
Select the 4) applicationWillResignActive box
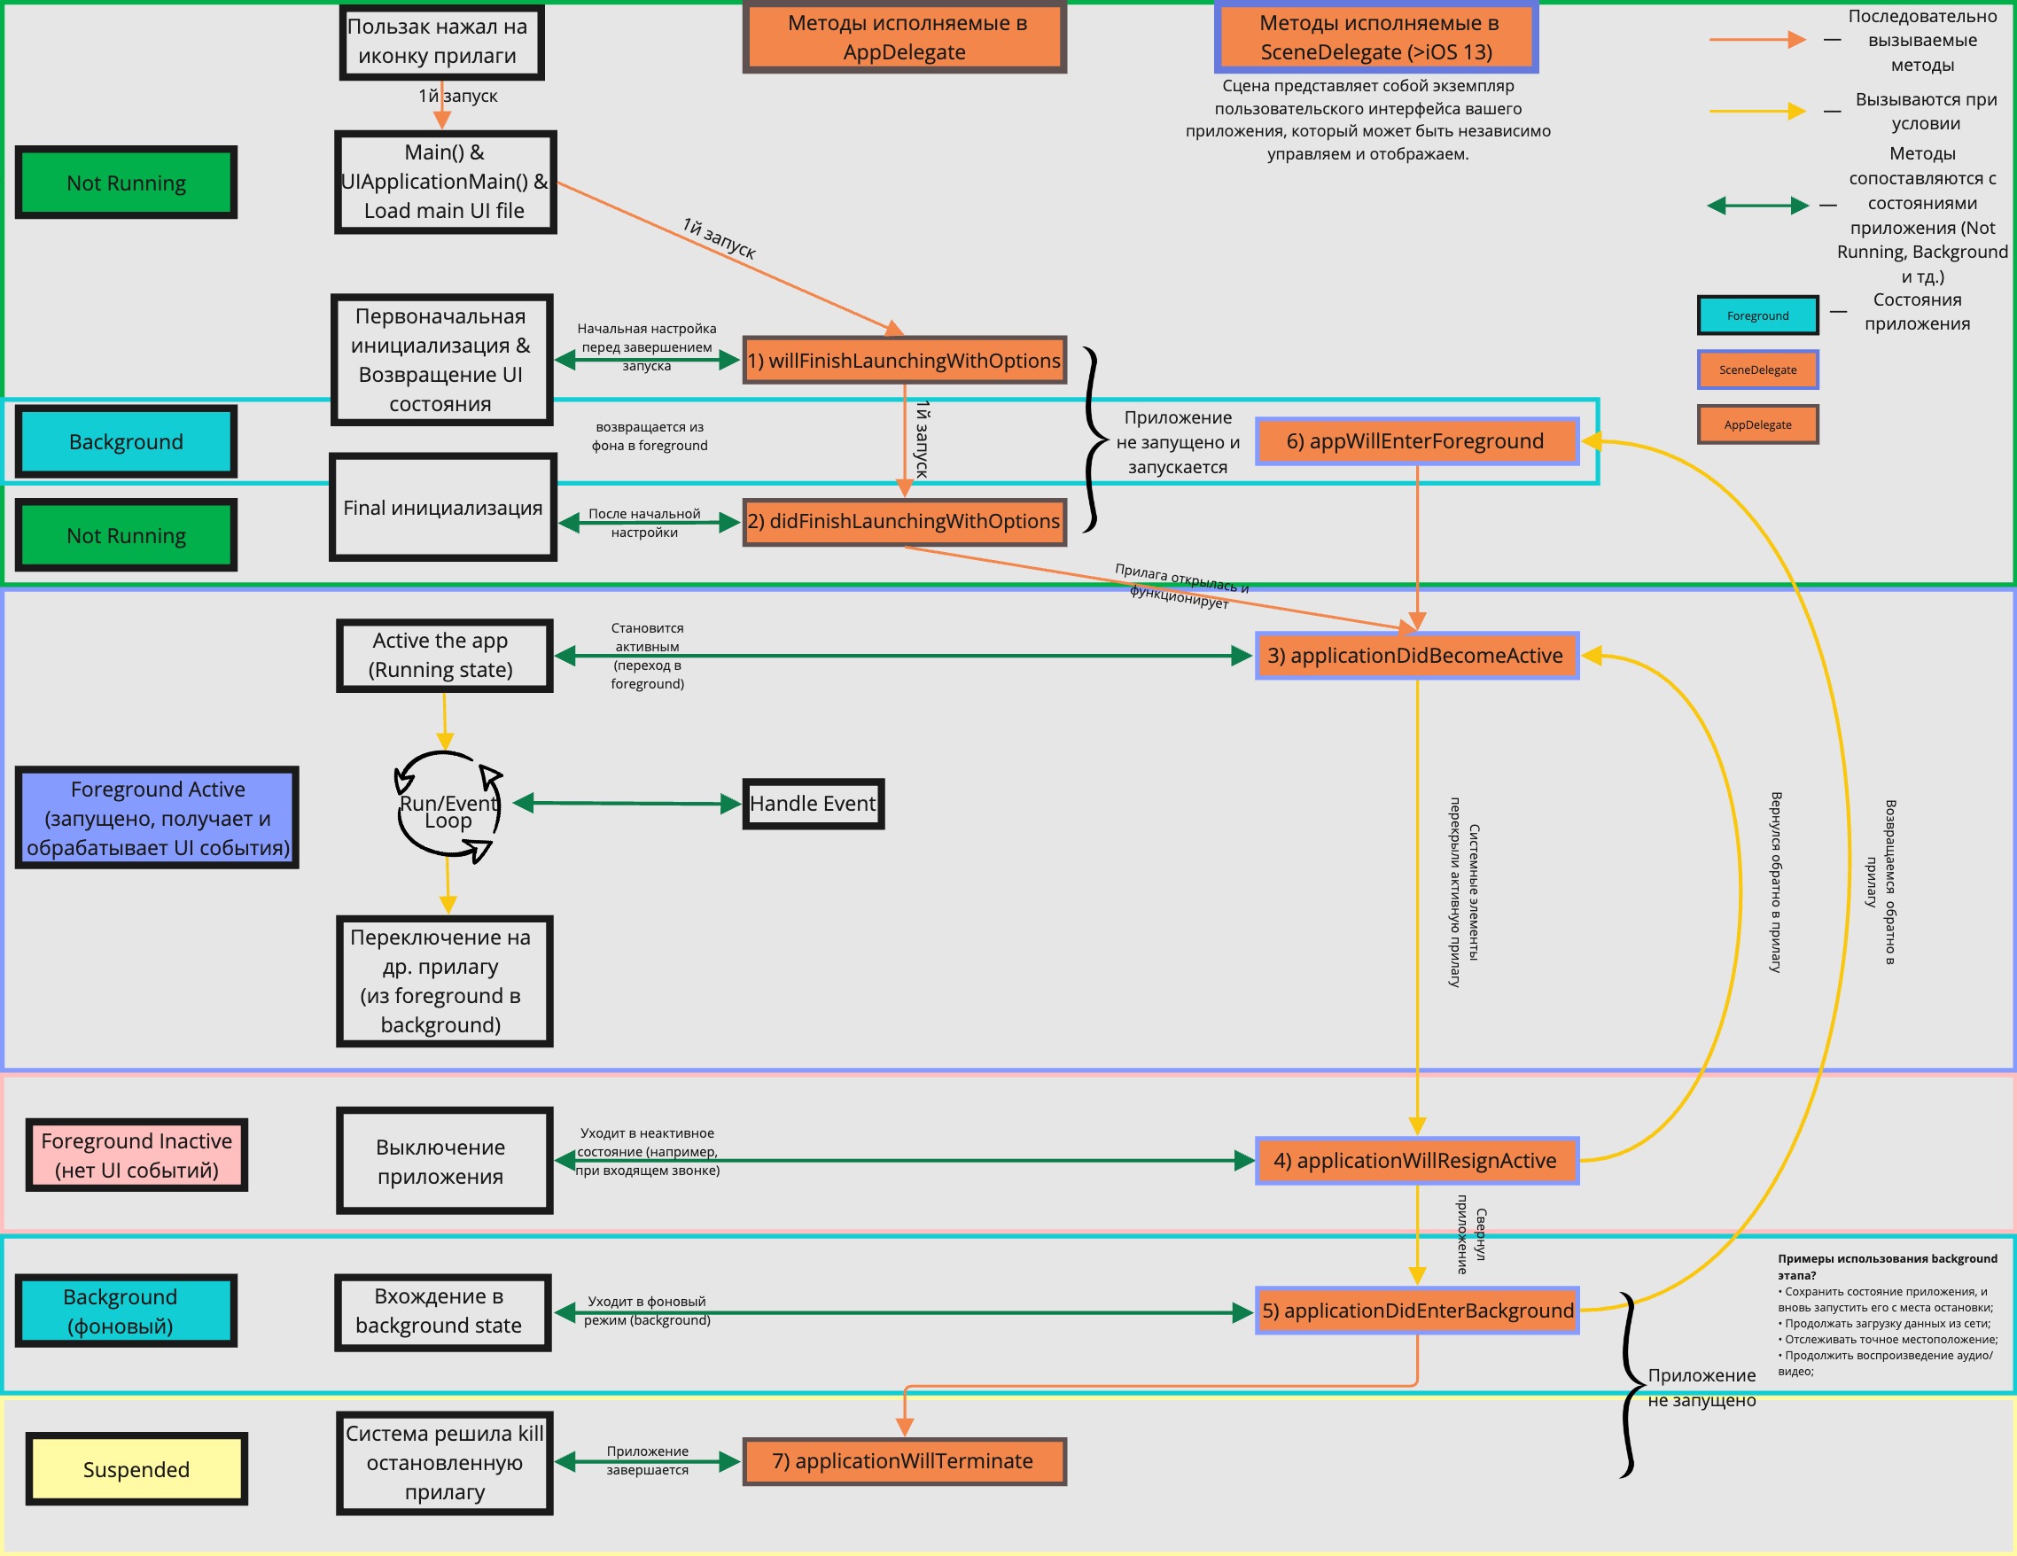[1417, 1161]
